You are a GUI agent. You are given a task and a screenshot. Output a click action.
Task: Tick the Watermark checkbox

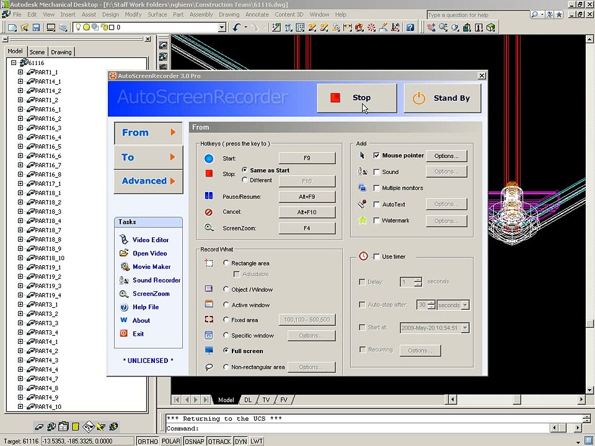[x=376, y=221]
